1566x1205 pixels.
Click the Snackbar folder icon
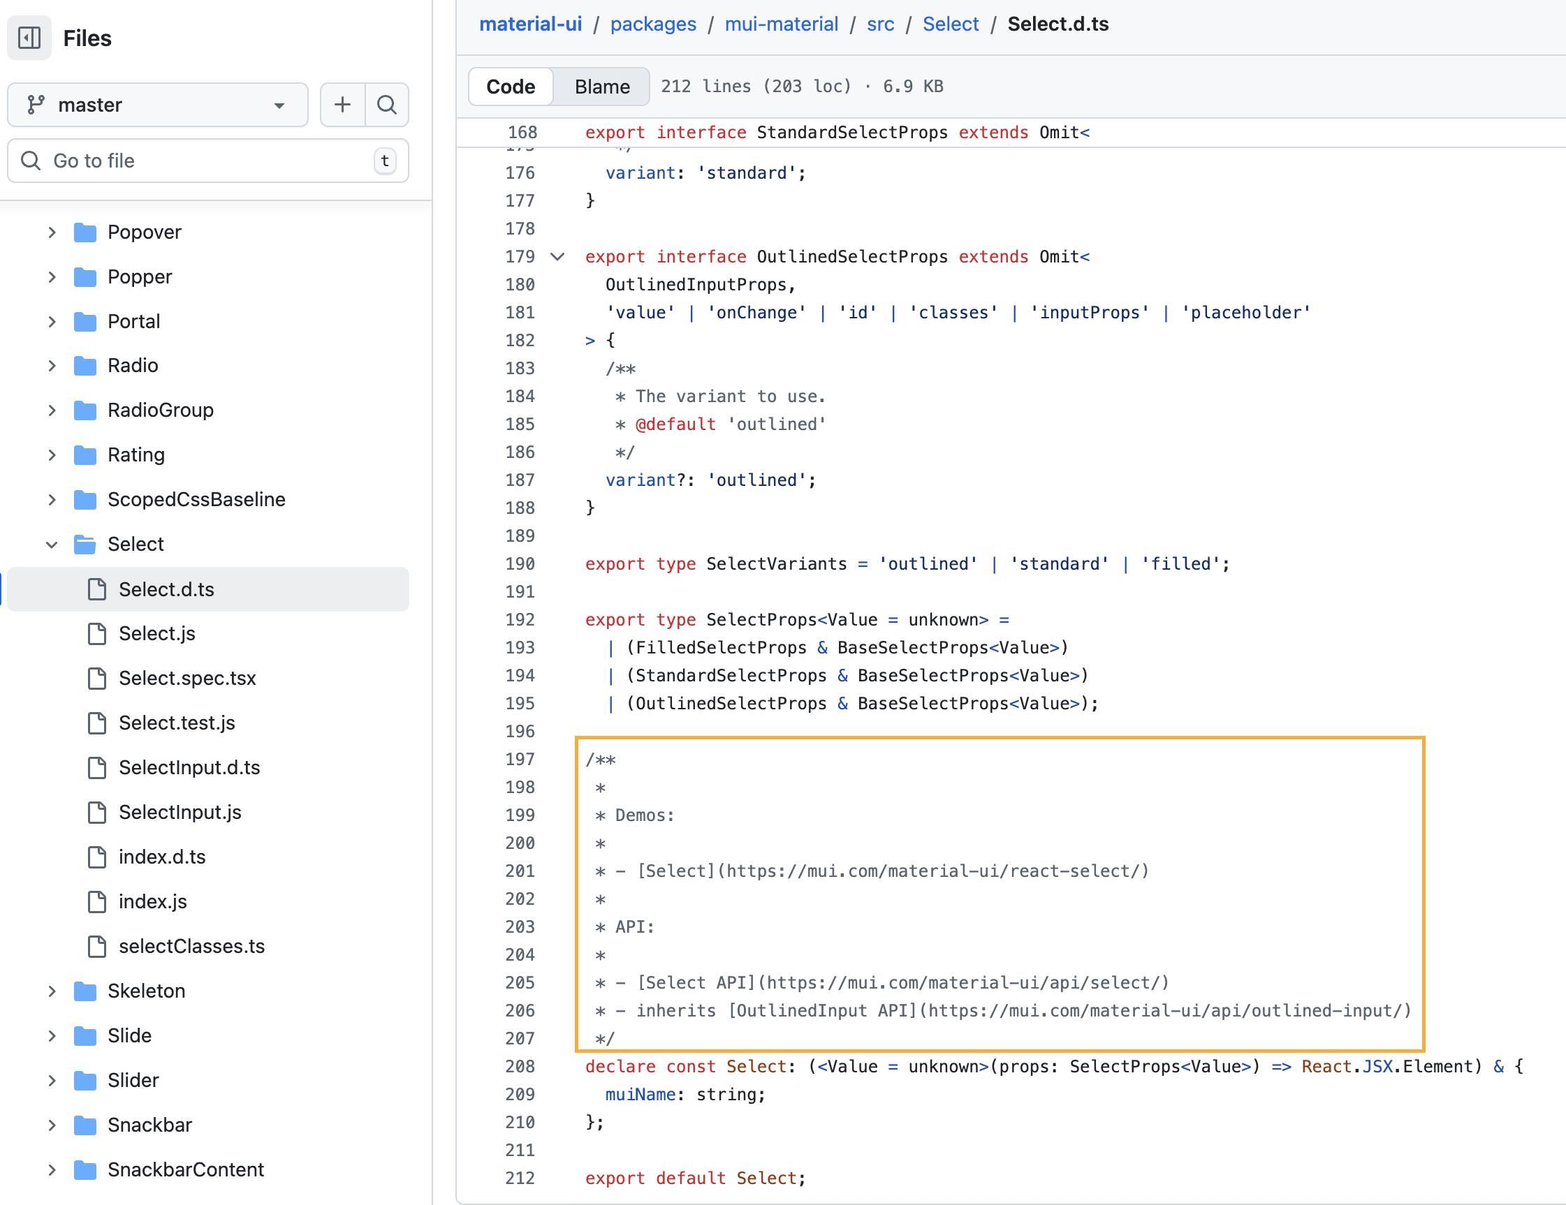(85, 1125)
